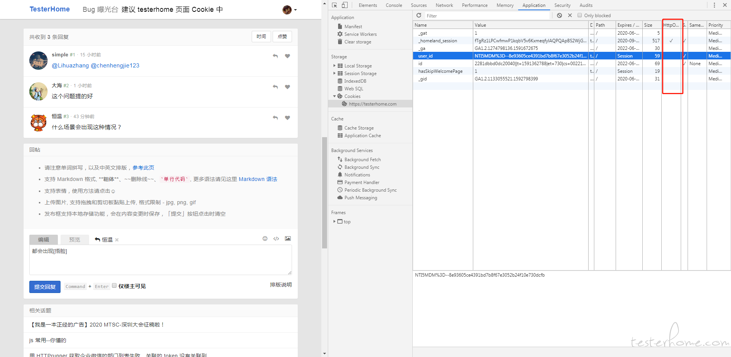Viewport: 731px width, 357px height.
Task: Switch to Network tab
Action: point(444,5)
